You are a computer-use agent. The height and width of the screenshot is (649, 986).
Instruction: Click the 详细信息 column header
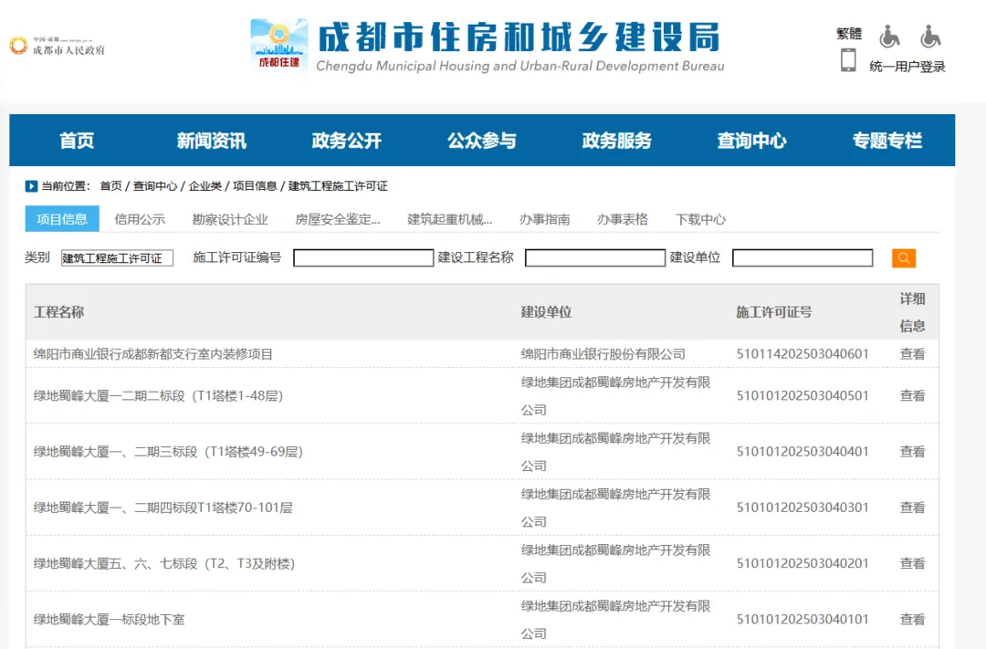point(912,312)
